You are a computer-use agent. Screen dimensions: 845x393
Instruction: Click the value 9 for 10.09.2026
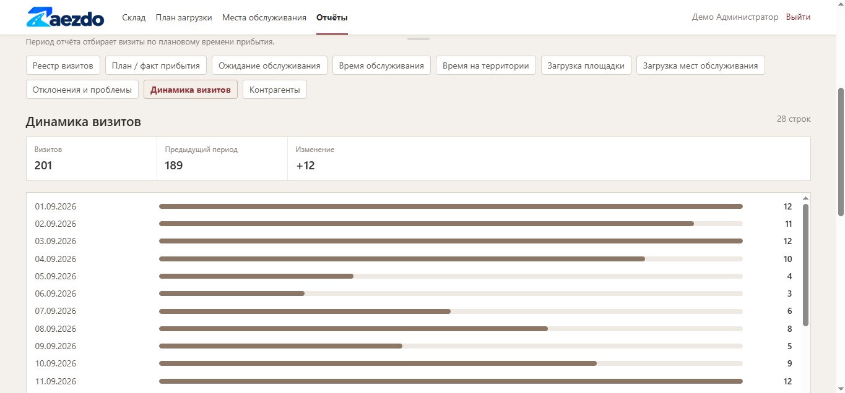(x=789, y=363)
